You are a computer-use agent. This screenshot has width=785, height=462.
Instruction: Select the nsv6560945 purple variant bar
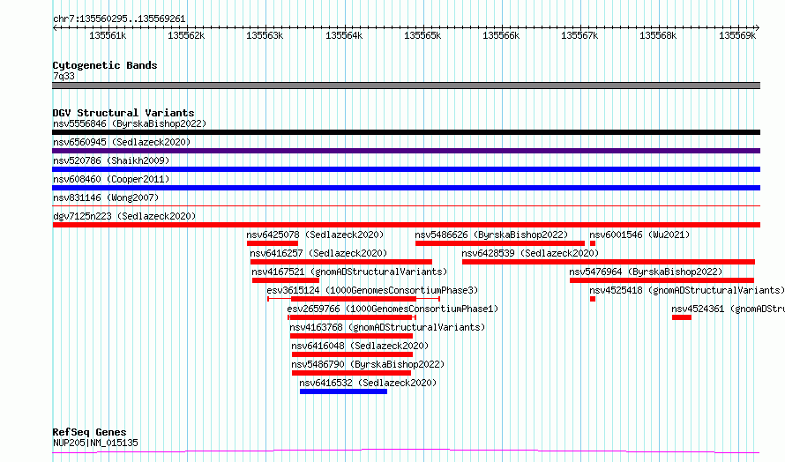coord(406,151)
